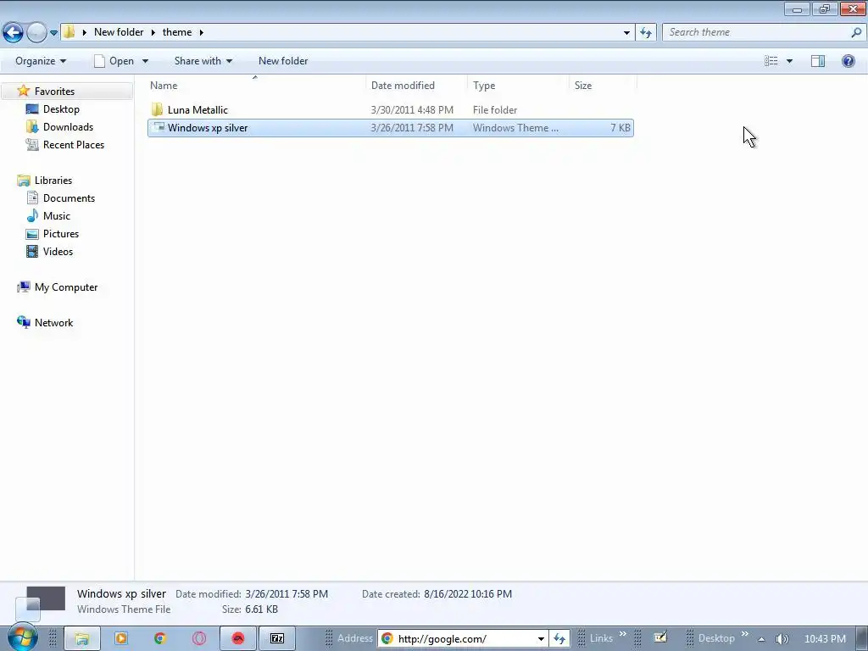Change view using the view icon
868x651 pixels.
coord(771,61)
